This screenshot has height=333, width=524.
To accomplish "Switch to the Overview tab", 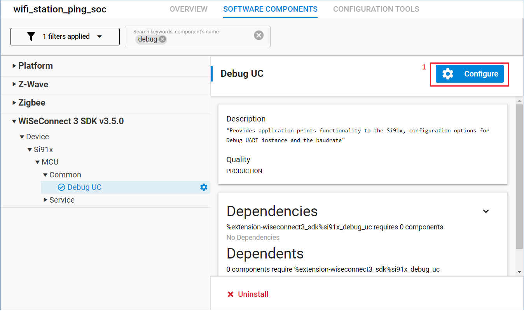I will pos(189,9).
